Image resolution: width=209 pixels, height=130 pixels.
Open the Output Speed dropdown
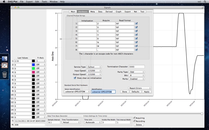(94, 74)
